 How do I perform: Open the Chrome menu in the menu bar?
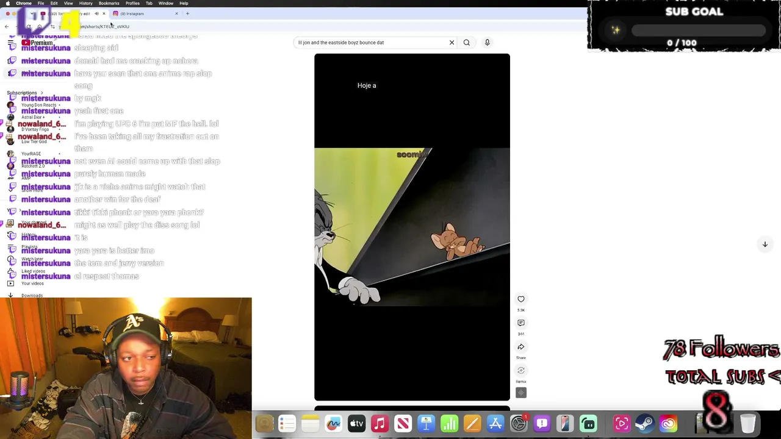[x=24, y=3]
